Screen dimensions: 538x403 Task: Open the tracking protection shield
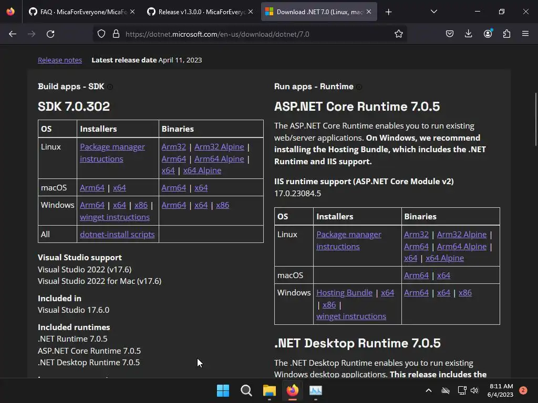tap(101, 34)
